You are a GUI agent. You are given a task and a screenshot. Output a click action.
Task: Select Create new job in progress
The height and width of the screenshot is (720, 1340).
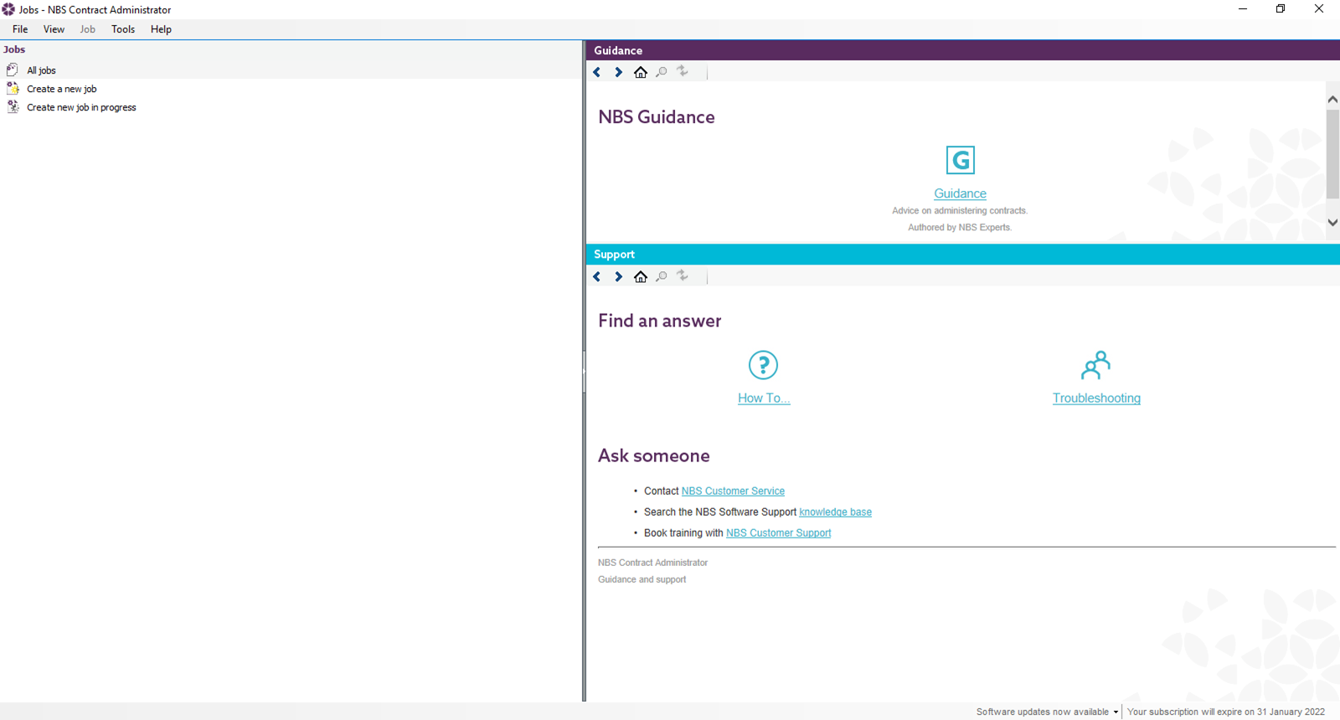pyautogui.click(x=81, y=107)
